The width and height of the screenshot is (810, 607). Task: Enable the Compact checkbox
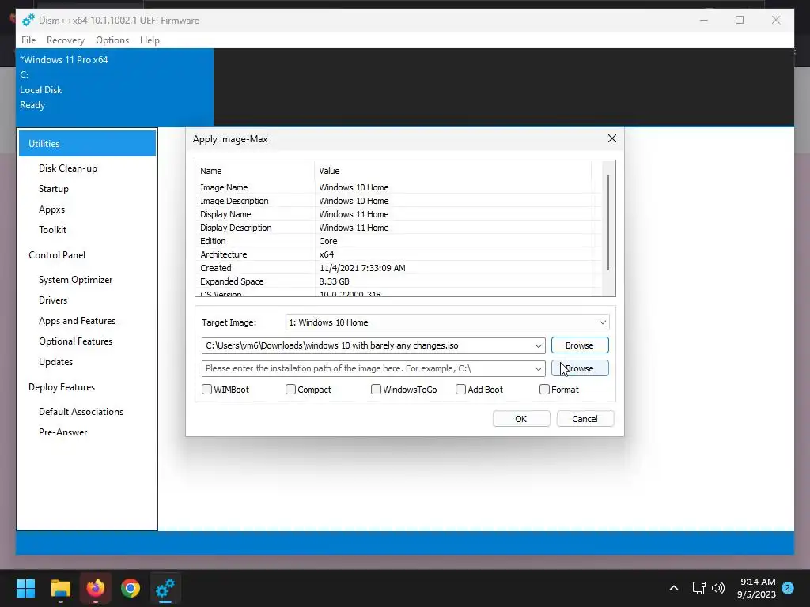pyautogui.click(x=290, y=389)
